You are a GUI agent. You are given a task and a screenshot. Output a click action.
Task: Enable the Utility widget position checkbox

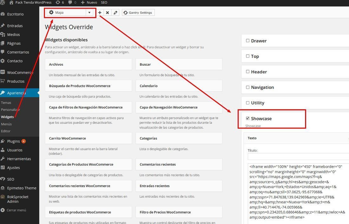[247, 103]
